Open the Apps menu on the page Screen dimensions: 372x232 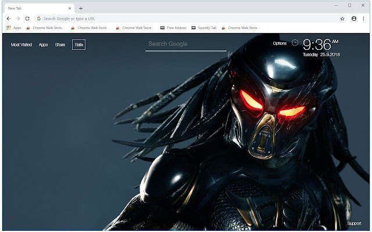pos(43,45)
